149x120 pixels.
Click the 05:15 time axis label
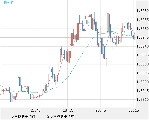click(x=134, y=110)
